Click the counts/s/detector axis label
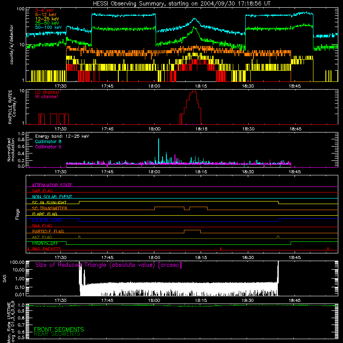343x343 pixels. click(x=12, y=45)
